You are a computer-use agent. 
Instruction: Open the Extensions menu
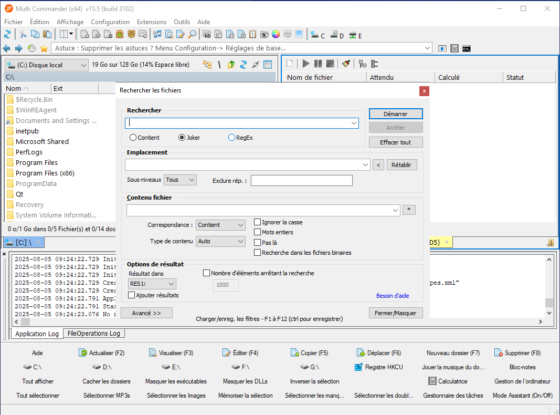(x=151, y=22)
